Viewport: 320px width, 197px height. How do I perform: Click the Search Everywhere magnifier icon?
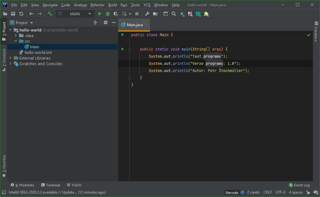pos(174,14)
